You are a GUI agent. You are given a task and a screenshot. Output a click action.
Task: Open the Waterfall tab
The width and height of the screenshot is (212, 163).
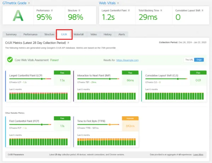pyautogui.click(x=78, y=34)
